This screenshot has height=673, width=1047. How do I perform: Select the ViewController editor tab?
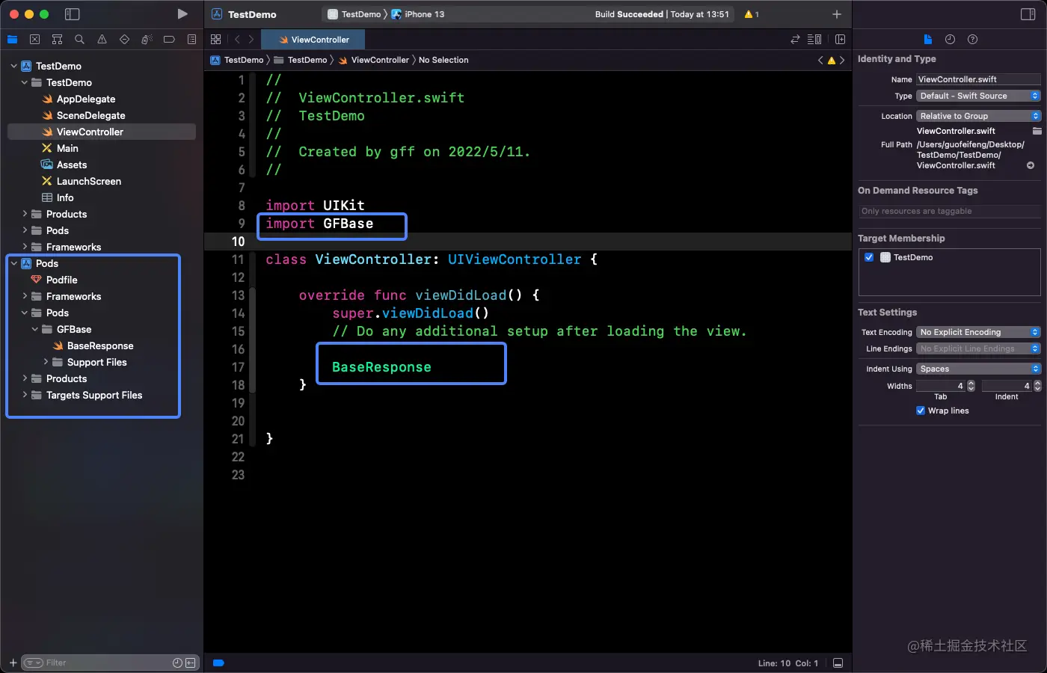[313, 40]
